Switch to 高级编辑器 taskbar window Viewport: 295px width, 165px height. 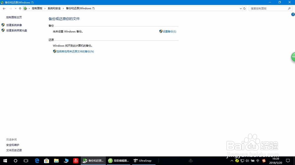[x=119, y=161]
